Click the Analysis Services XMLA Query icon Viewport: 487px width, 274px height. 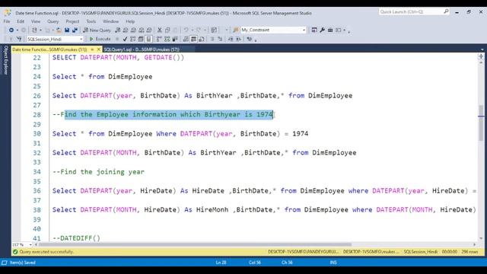click(x=142, y=30)
